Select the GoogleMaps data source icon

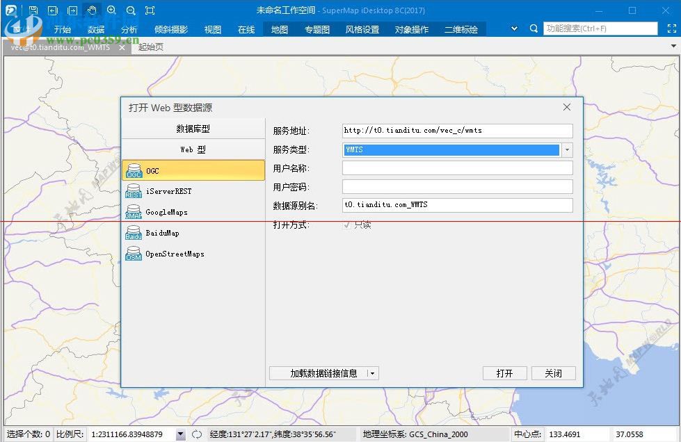(x=134, y=211)
